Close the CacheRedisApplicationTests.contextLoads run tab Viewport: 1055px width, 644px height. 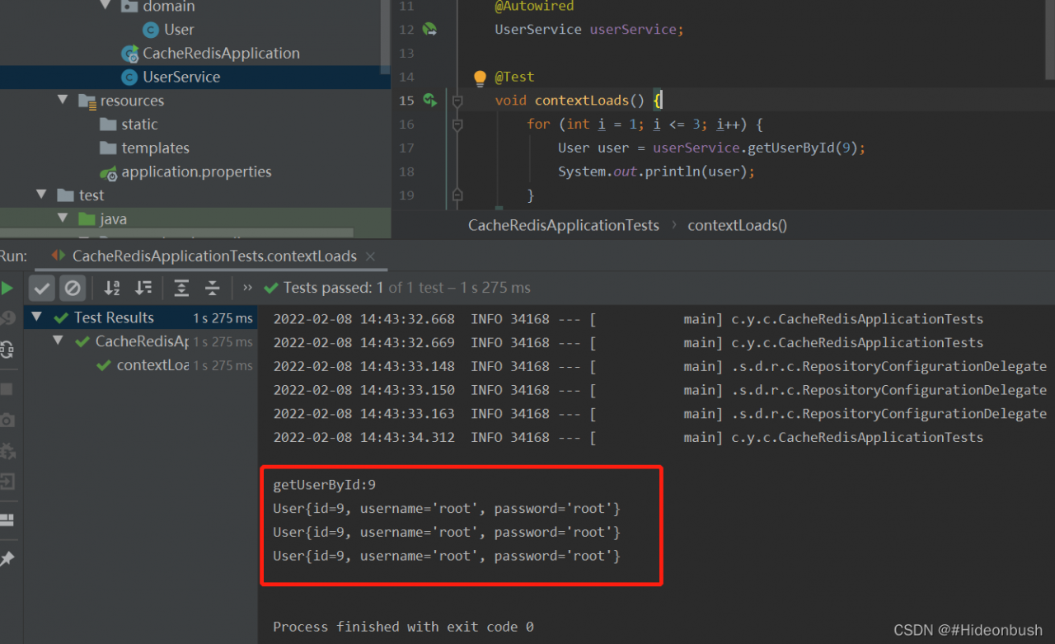point(370,256)
